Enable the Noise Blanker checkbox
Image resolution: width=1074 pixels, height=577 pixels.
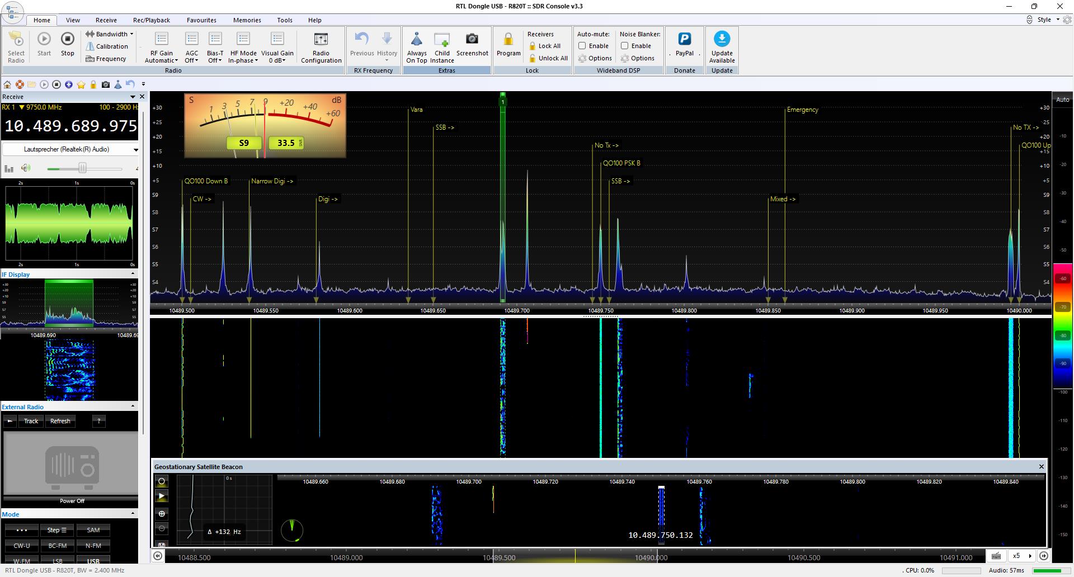tap(625, 46)
